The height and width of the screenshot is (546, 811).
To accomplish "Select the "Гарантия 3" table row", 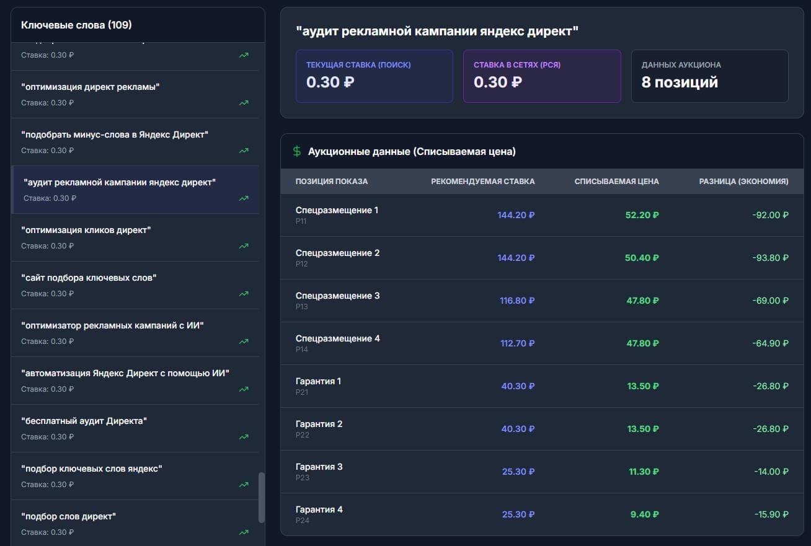I will (x=542, y=472).
